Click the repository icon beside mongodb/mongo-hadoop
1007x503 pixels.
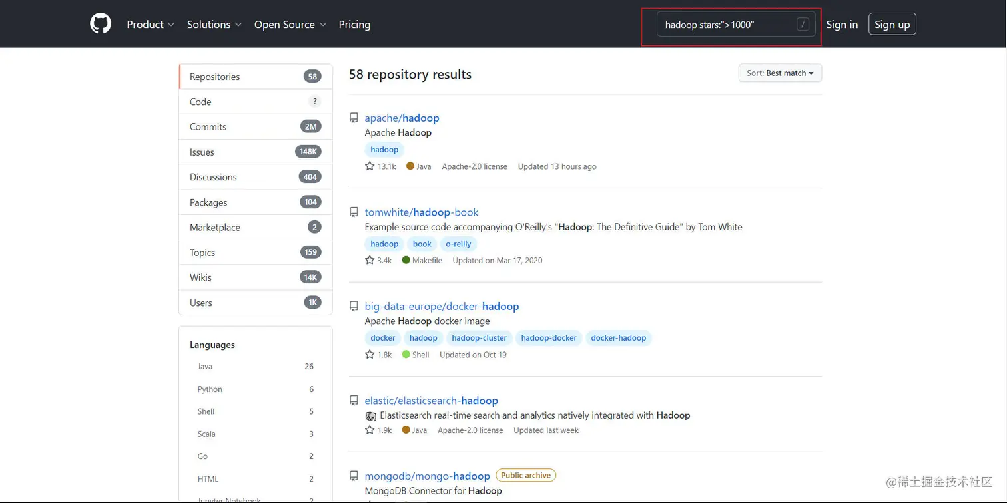(354, 476)
